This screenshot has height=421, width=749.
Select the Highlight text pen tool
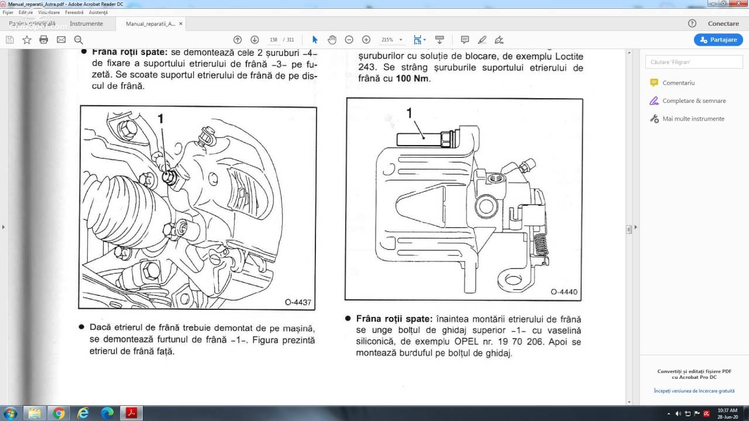point(482,40)
